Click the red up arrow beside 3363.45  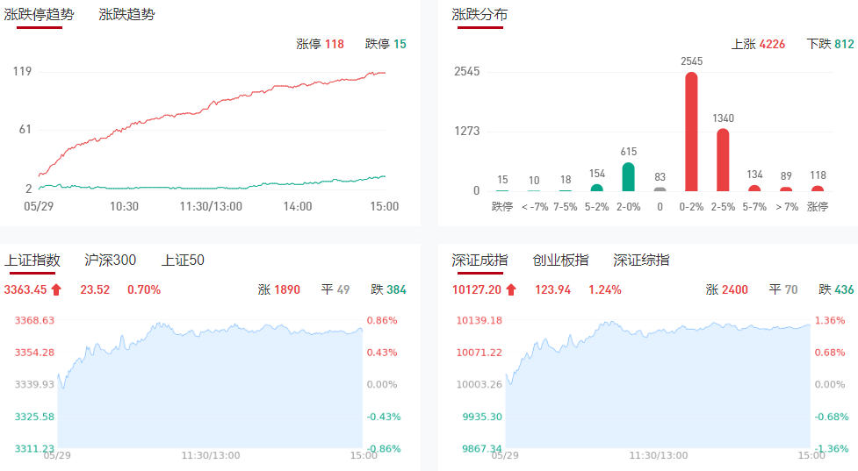pyautogui.click(x=56, y=289)
